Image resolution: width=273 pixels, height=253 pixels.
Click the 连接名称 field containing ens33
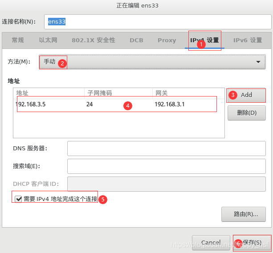pyautogui.click(x=158, y=22)
